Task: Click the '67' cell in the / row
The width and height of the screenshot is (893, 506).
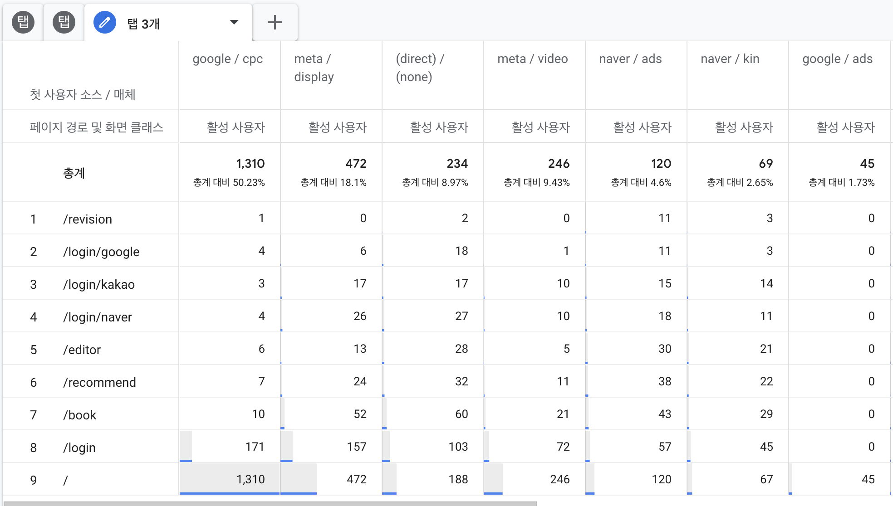Action: 766,479
